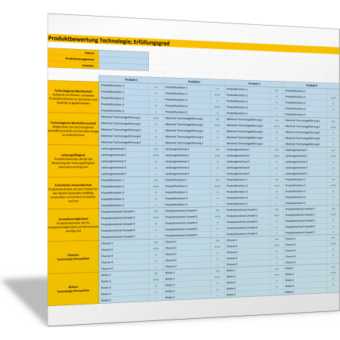
Task: Select the Produktmanagement input cell
Action: coord(124,60)
